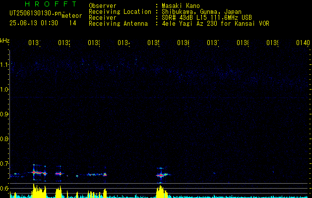The width and height of the screenshot is (312, 198).
Task: Click the 0.9 kHz frequency axis label
Action: tap(4, 114)
